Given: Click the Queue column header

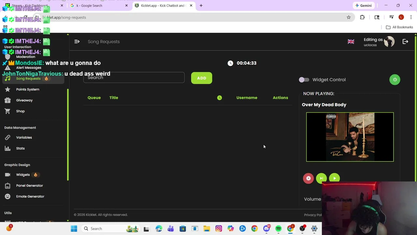Looking at the screenshot, I should pyautogui.click(x=94, y=98).
